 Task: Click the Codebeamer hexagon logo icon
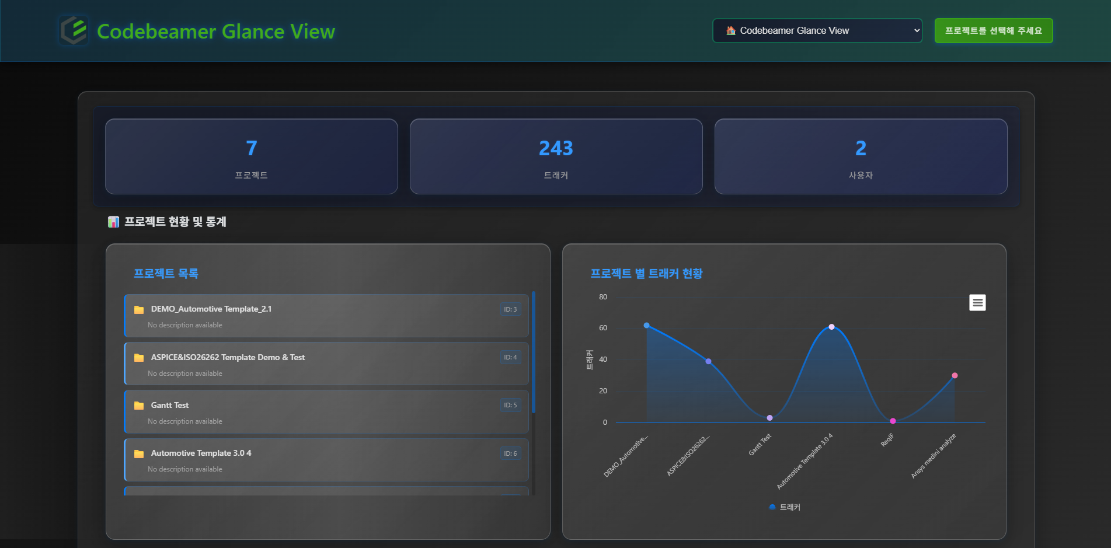(72, 31)
